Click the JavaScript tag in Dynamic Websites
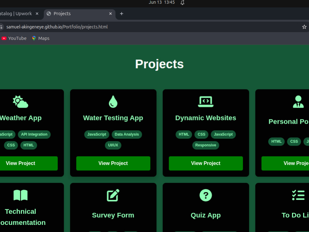Screen dimensions: 309x232 pyautogui.click(x=223, y=134)
